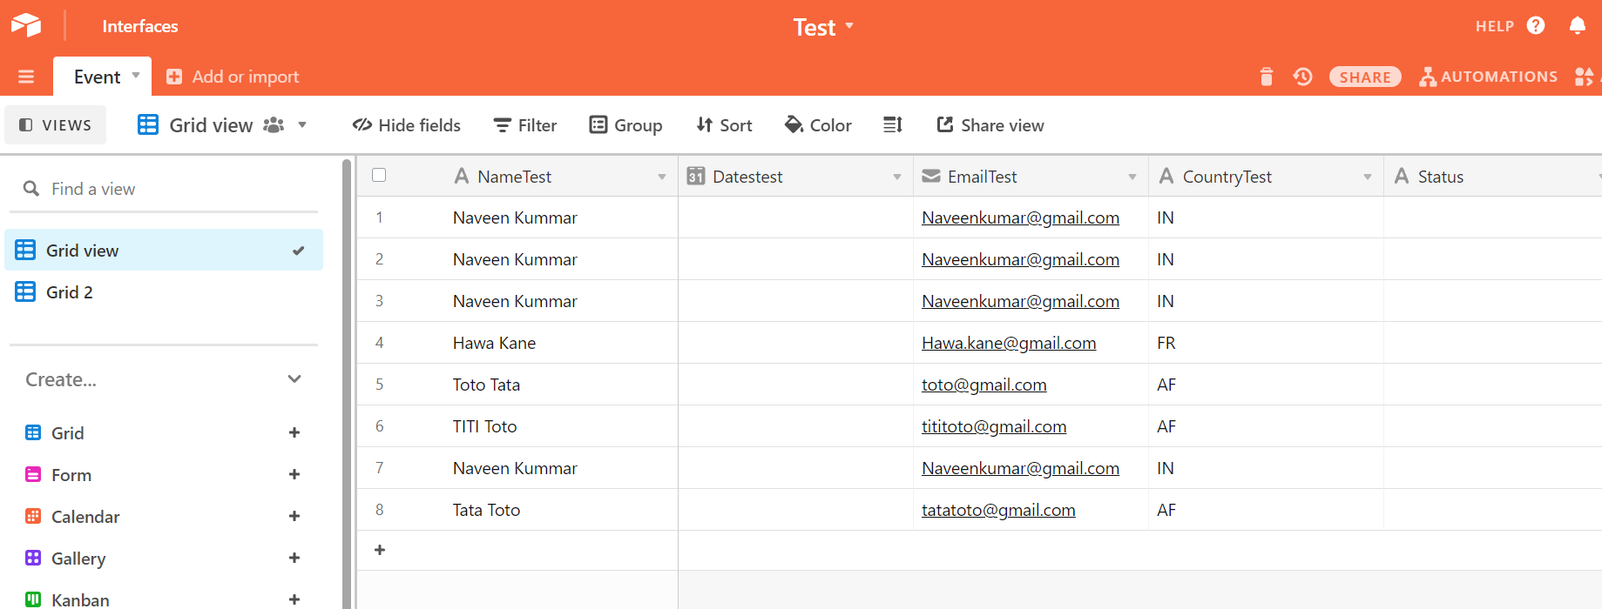
Task: Open the Hawa.kane@gmail.com email link
Action: click(x=1009, y=343)
